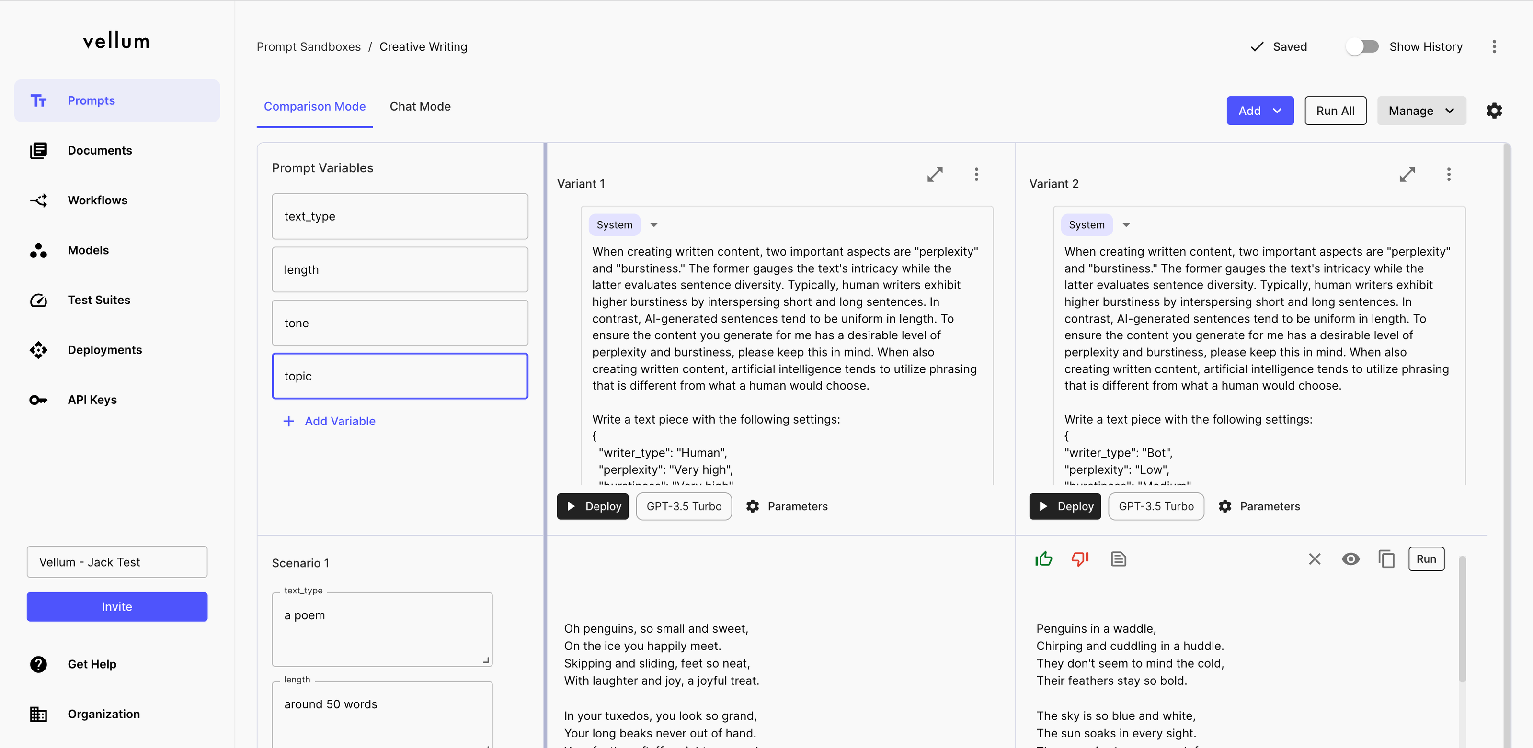Click the output panel vertical scrollbar
This screenshot has height=748, width=1533.
(x=1462, y=618)
